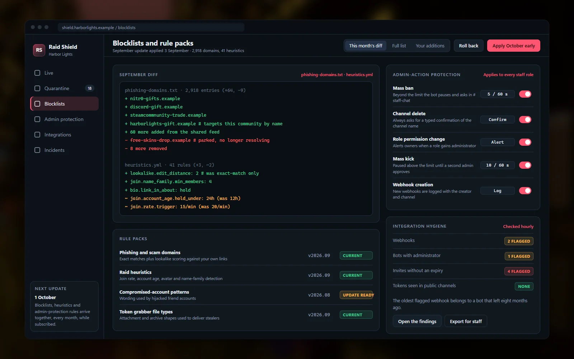Click the Admin protection nav square icon
574x359 pixels.
point(37,119)
